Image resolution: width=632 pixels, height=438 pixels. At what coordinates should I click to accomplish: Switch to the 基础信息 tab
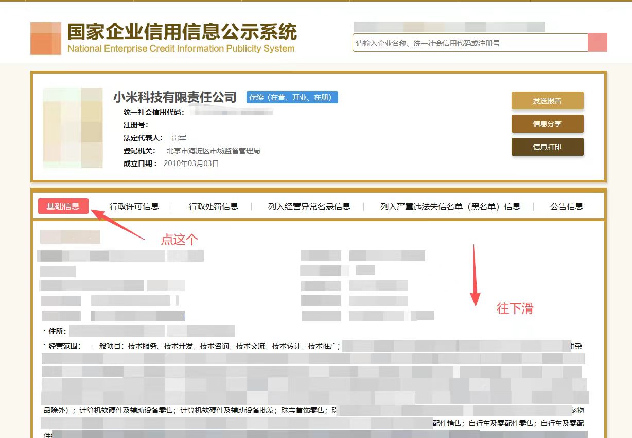pos(63,206)
